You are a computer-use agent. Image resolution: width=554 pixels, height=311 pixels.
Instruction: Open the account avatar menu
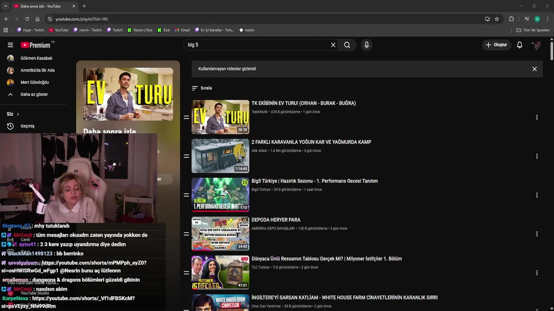(537, 45)
